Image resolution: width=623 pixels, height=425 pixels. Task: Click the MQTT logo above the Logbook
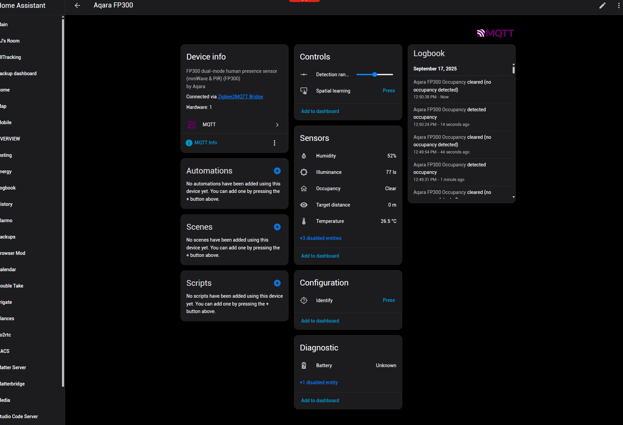(495, 33)
